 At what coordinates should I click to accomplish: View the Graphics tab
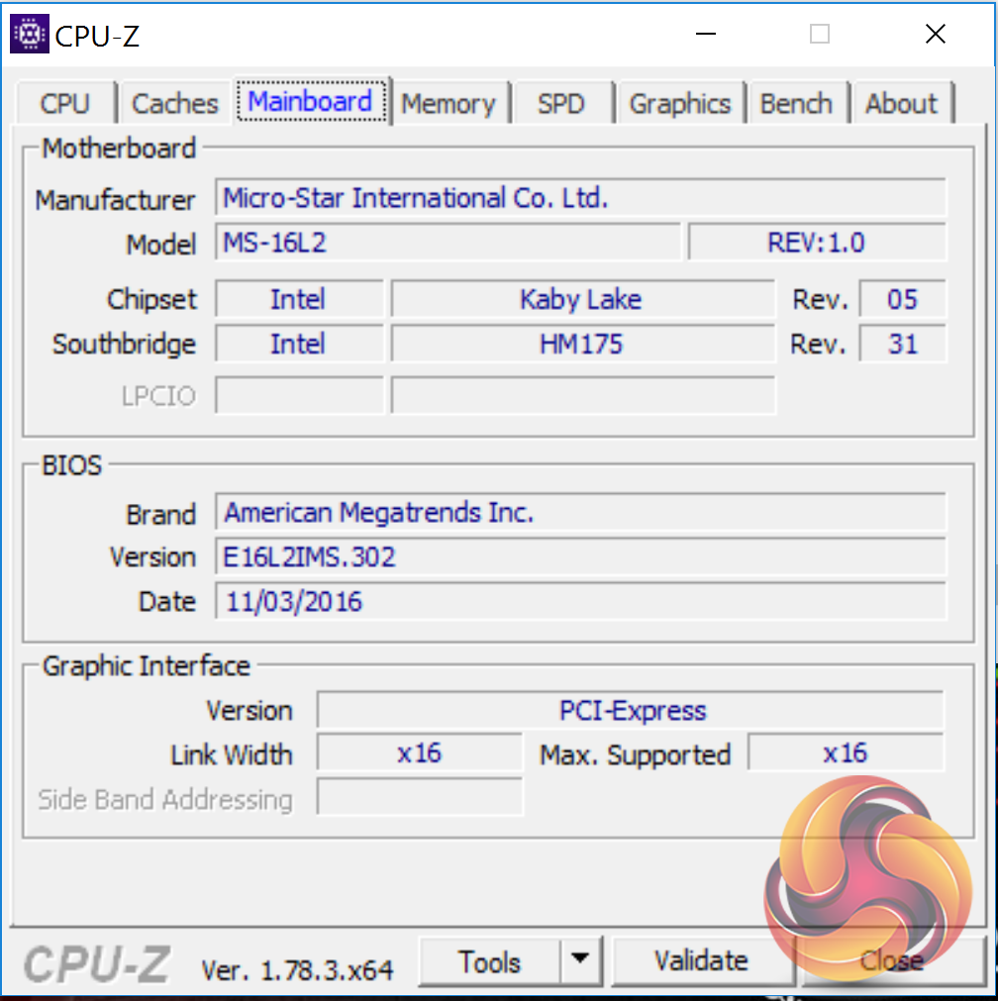click(679, 103)
